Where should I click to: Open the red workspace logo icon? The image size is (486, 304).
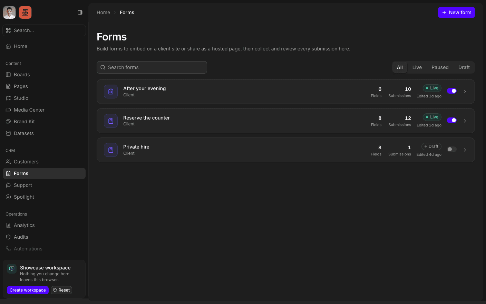click(25, 12)
